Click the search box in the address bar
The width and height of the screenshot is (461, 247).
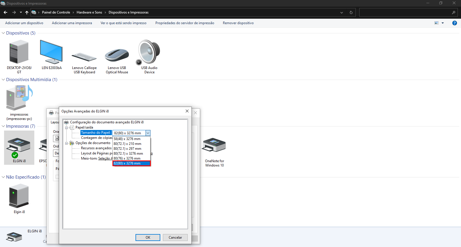coord(405,12)
